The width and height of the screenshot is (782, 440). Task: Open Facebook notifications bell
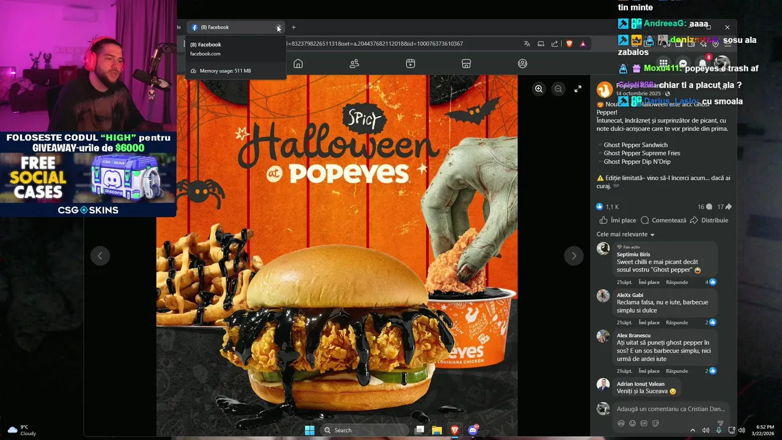(x=703, y=63)
